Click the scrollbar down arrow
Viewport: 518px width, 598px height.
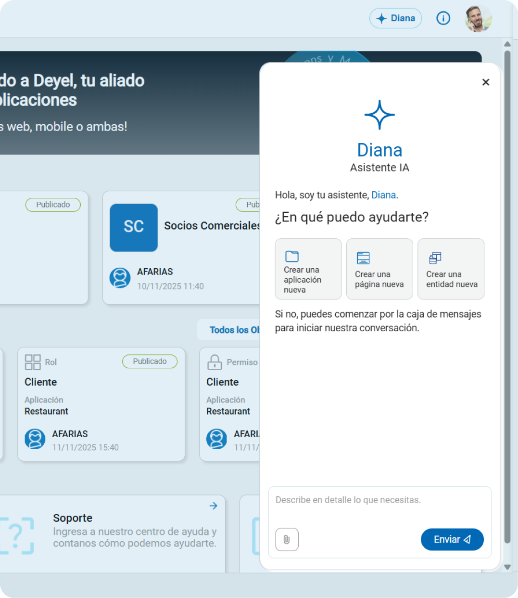[507, 567]
